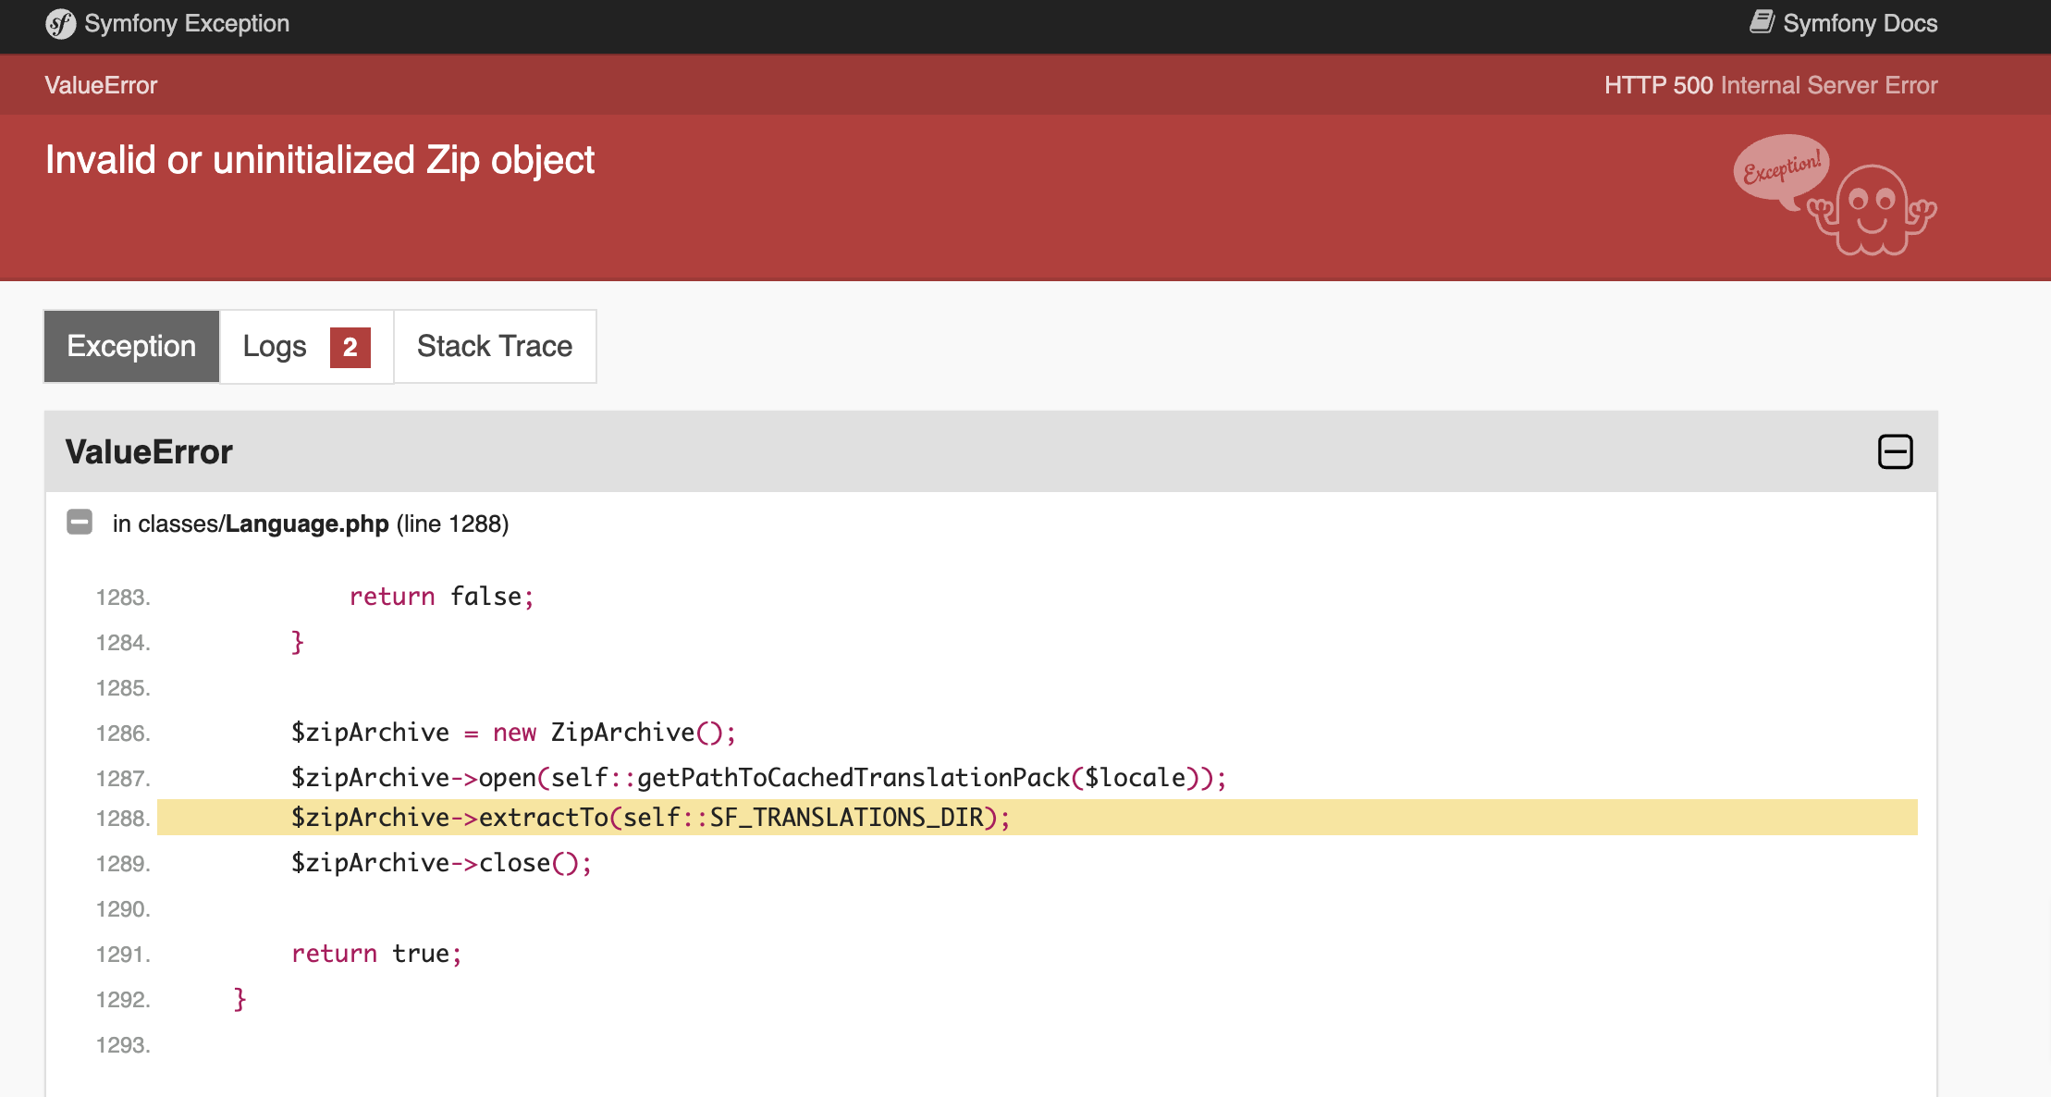Select the Exception tab

(x=130, y=346)
